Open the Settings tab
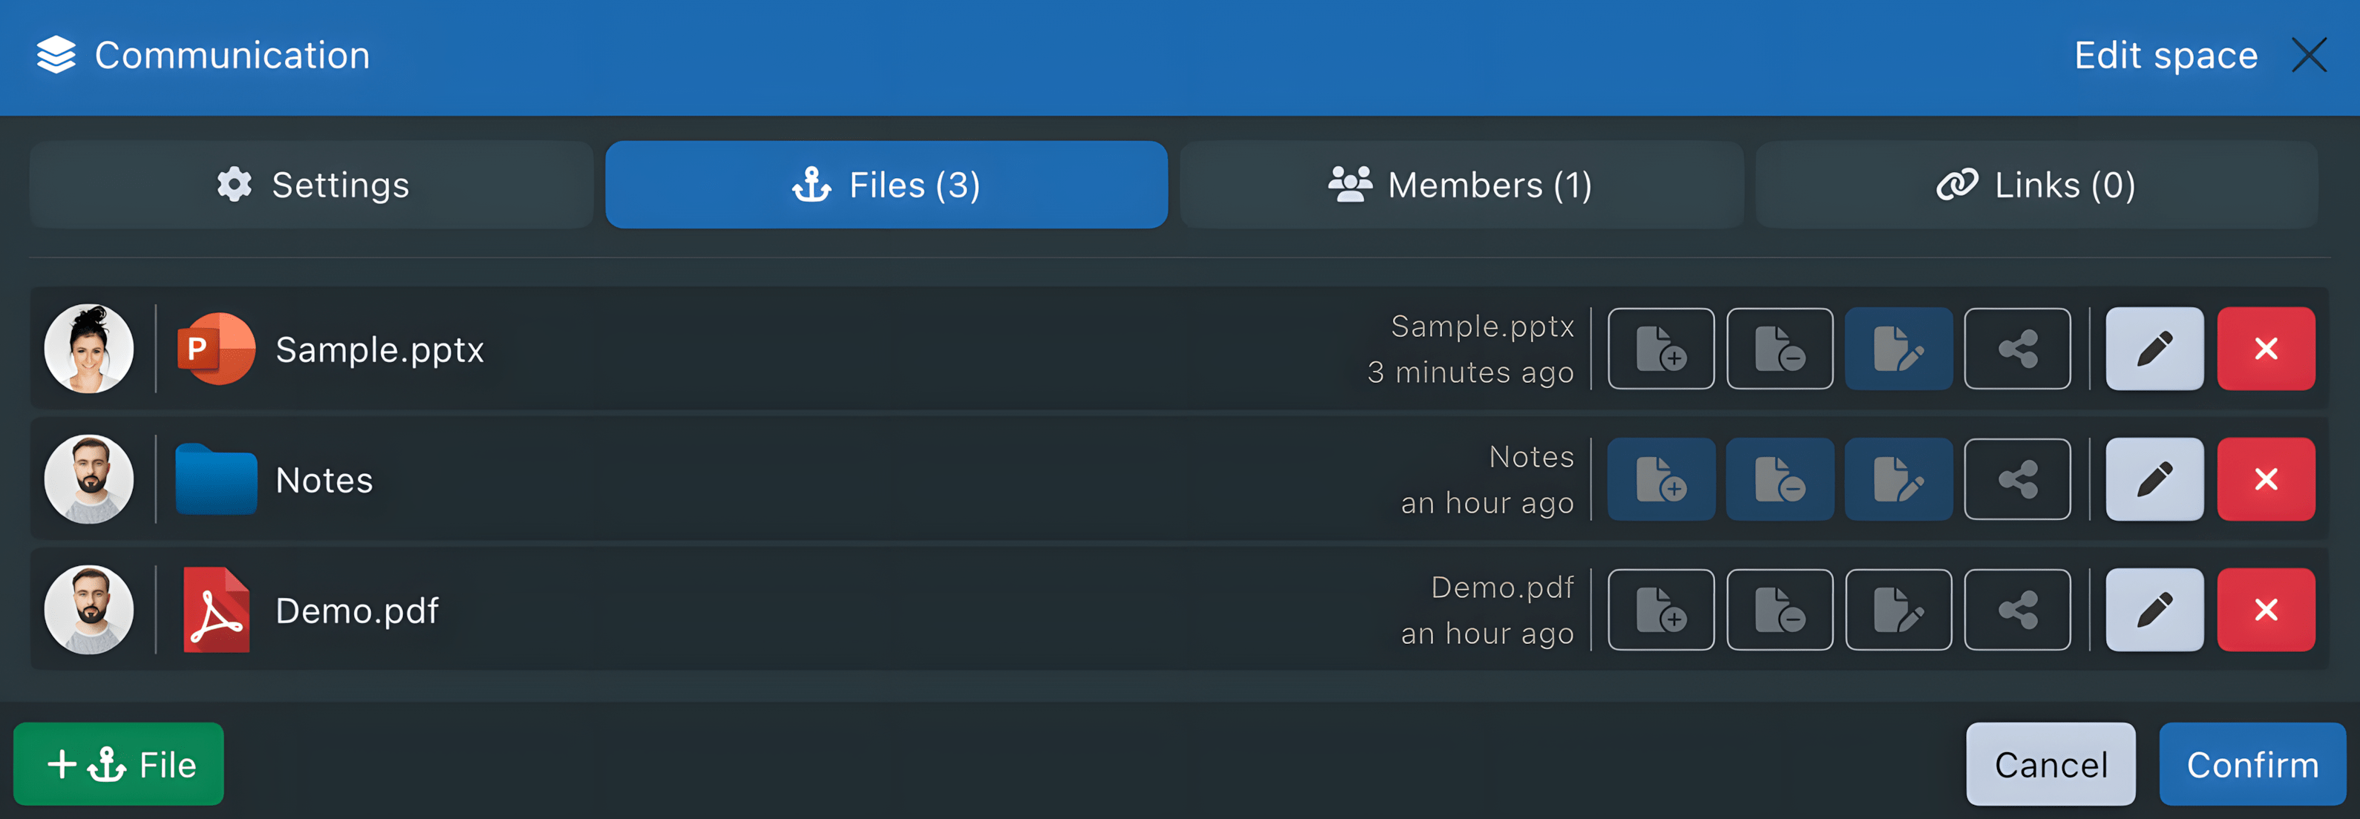Image resolution: width=2360 pixels, height=819 pixels. 312,184
